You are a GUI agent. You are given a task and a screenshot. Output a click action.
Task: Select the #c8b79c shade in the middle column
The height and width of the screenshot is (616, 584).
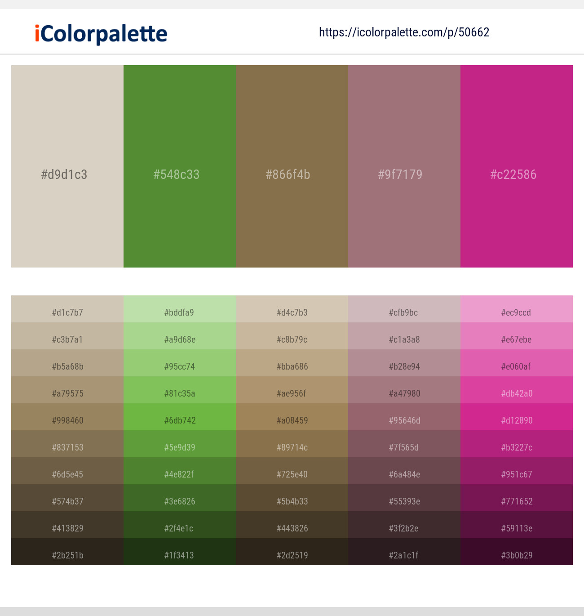click(x=292, y=339)
